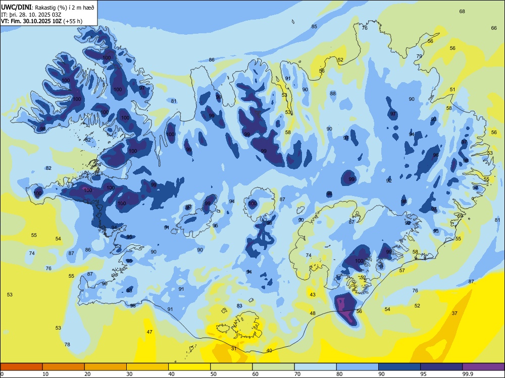Click the 20–30 amber legend swatch
This screenshot has height=378, width=505.
[x=106, y=367]
